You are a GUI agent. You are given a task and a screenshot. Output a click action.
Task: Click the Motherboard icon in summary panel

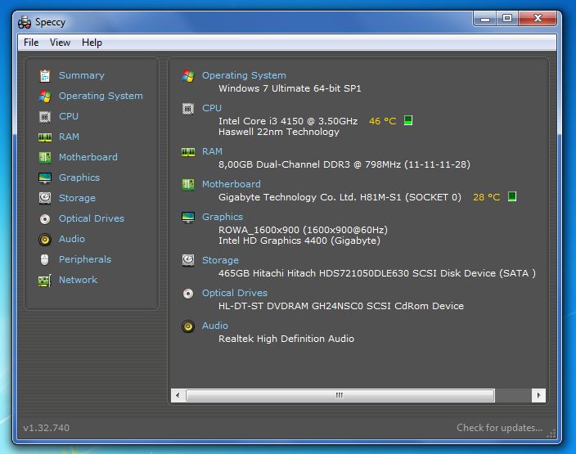[188, 184]
